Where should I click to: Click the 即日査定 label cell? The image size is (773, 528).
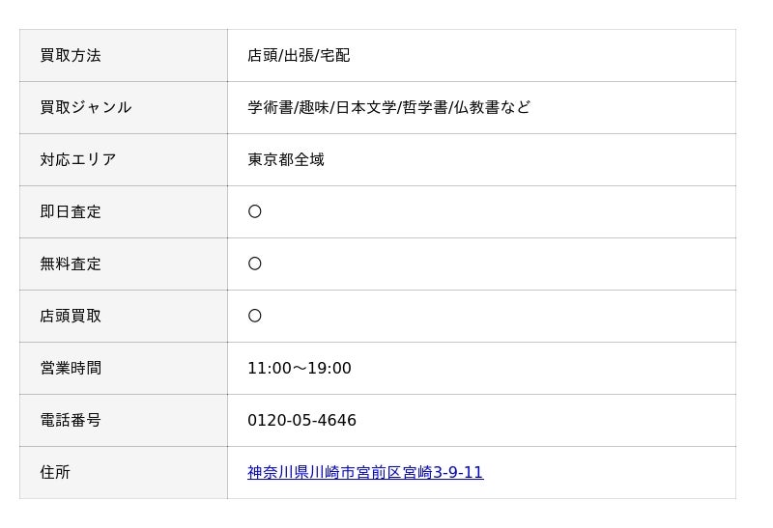point(124,212)
